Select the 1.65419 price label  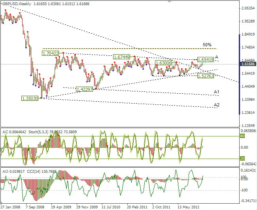(x=206, y=60)
